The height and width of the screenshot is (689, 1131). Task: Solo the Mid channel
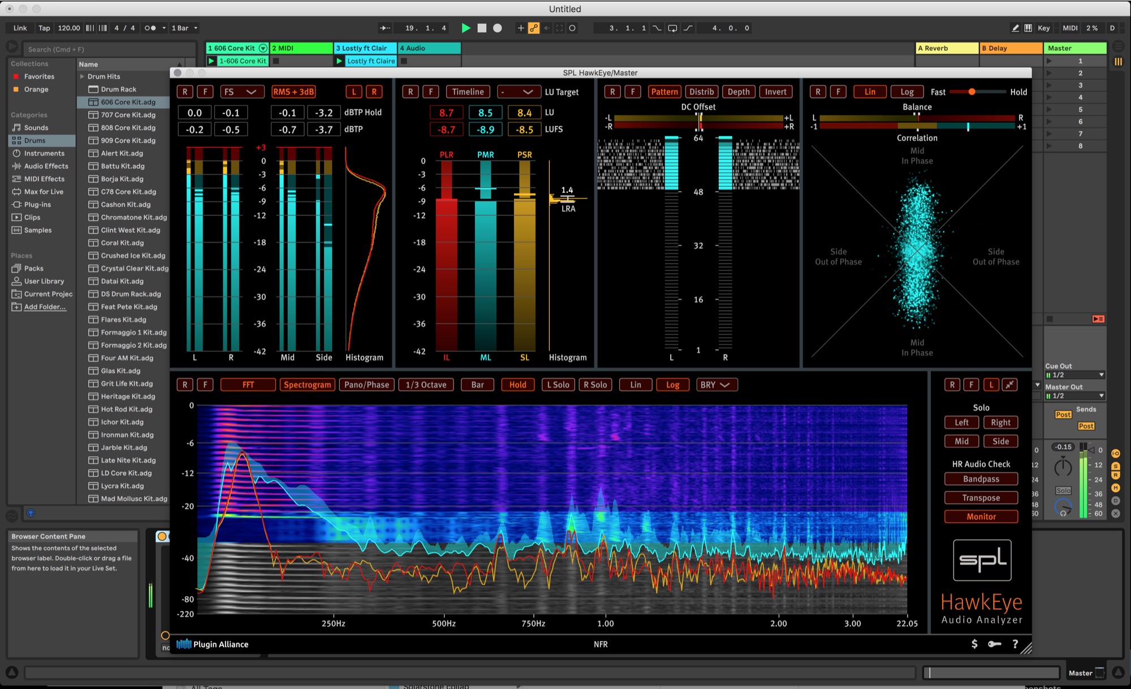(x=961, y=441)
